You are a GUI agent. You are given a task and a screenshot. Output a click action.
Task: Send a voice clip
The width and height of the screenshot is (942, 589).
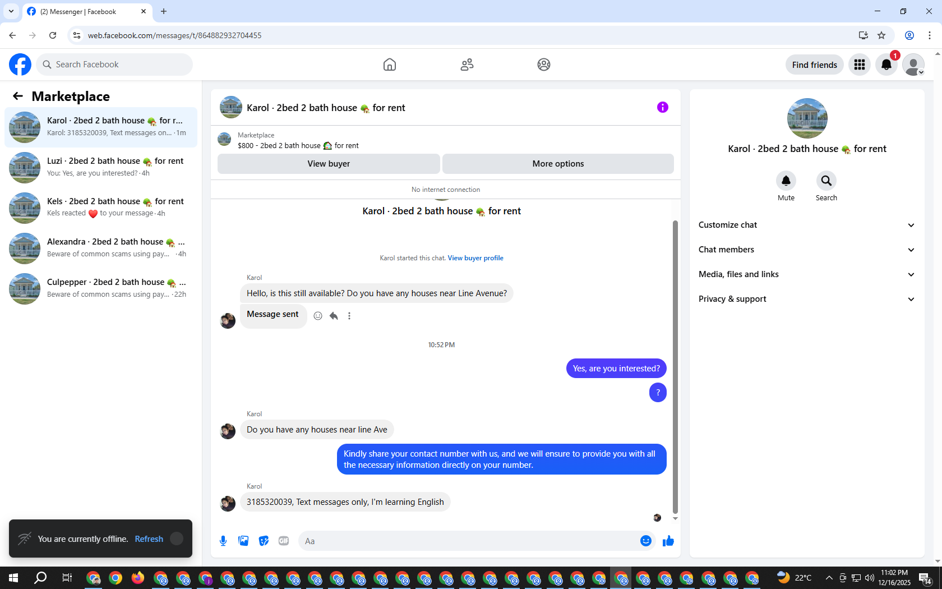click(223, 541)
